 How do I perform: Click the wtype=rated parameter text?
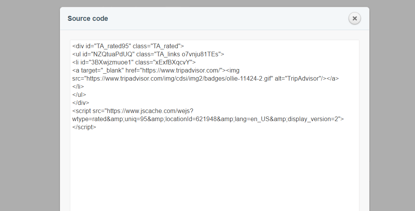coord(90,119)
